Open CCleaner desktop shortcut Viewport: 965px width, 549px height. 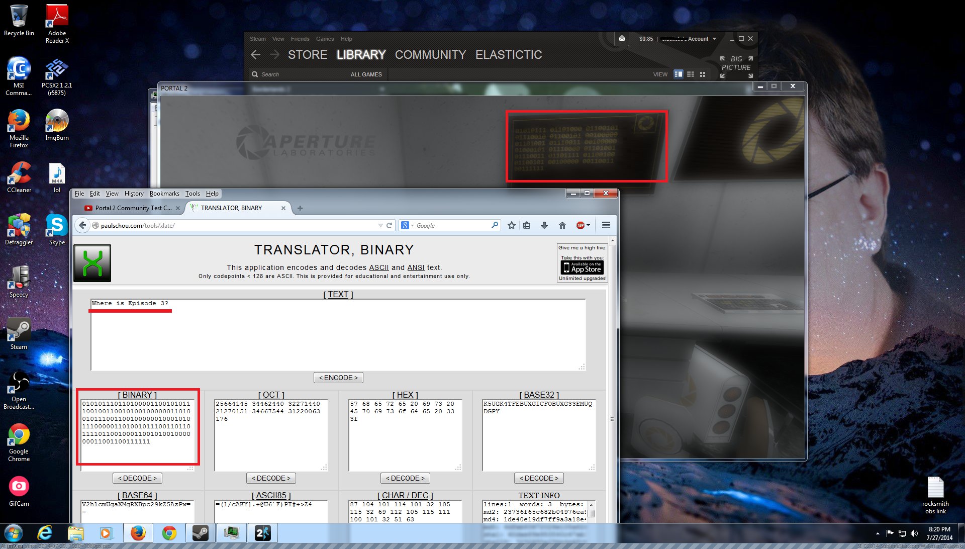click(x=19, y=177)
